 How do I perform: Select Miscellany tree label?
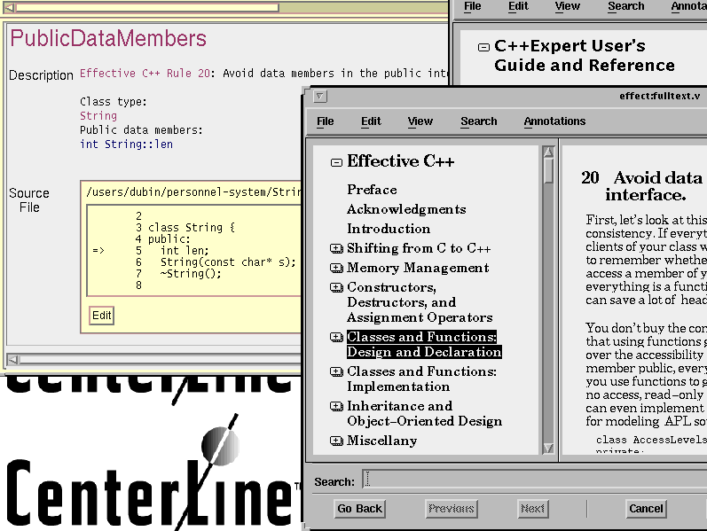coord(382,441)
